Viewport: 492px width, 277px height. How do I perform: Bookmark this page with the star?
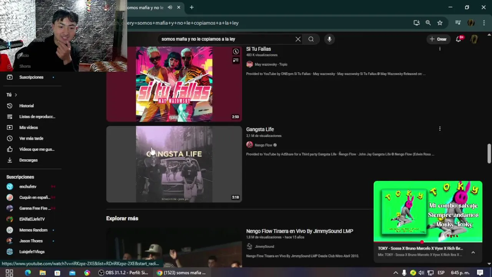point(440,23)
